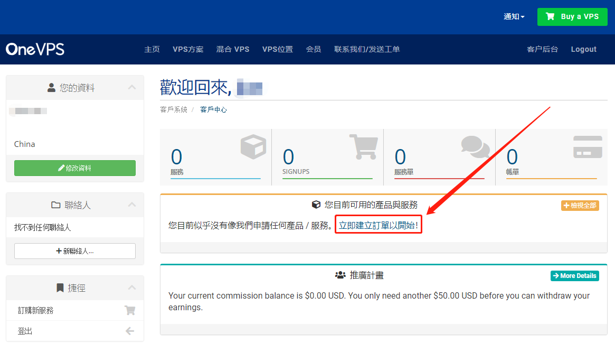Click the left arrow icon beside 登出
This screenshot has height=352, width=615.
[x=129, y=331]
